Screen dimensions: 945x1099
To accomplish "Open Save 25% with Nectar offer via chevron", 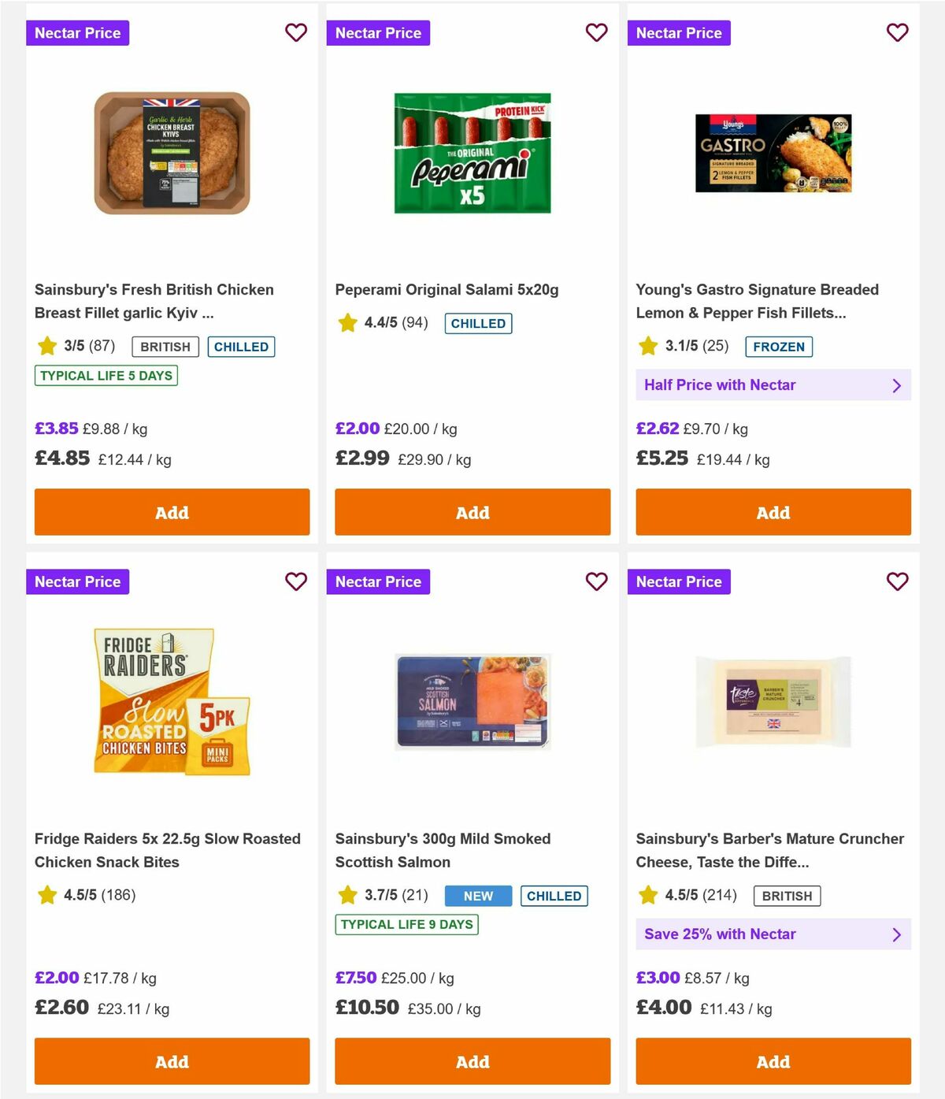I will (x=896, y=934).
